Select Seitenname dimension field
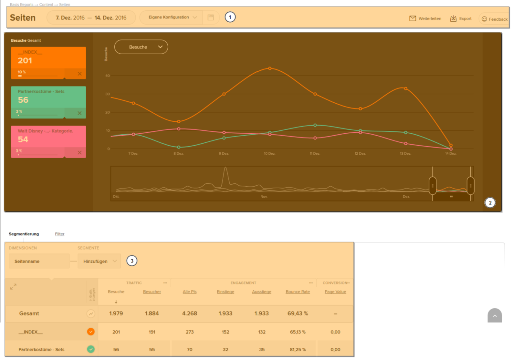Image resolution: width=513 pixels, height=360 pixels. 39,261
